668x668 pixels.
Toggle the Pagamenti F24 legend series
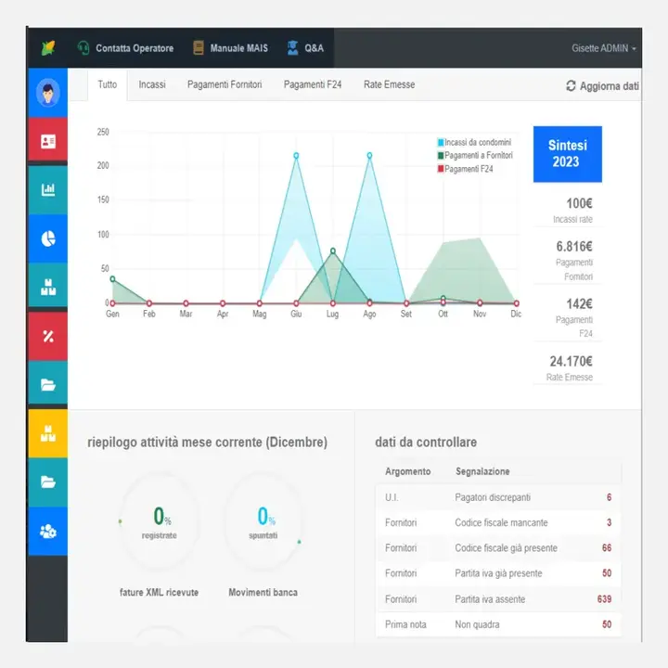465,169
